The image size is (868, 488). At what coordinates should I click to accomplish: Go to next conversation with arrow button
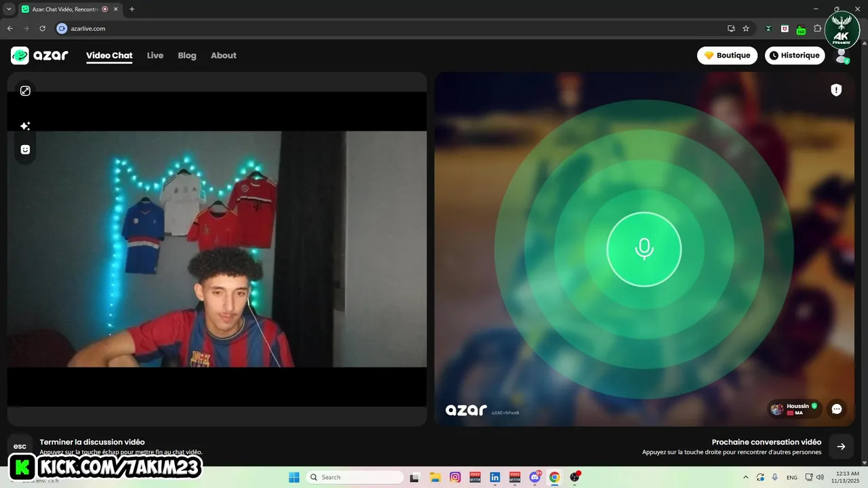[x=841, y=446]
